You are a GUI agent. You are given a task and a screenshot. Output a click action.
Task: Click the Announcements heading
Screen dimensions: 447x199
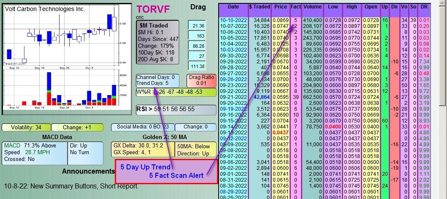click(88, 171)
